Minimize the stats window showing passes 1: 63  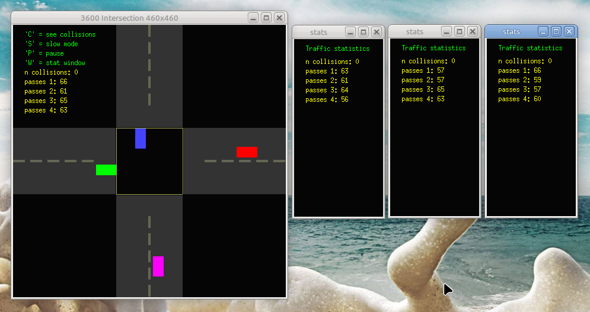point(350,32)
